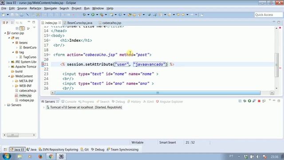284x160 pixels.
Task: Minimize the Project Explorer panel
Action: point(29,22)
